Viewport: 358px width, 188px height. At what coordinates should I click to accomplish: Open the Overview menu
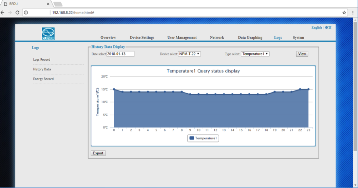tap(108, 38)
